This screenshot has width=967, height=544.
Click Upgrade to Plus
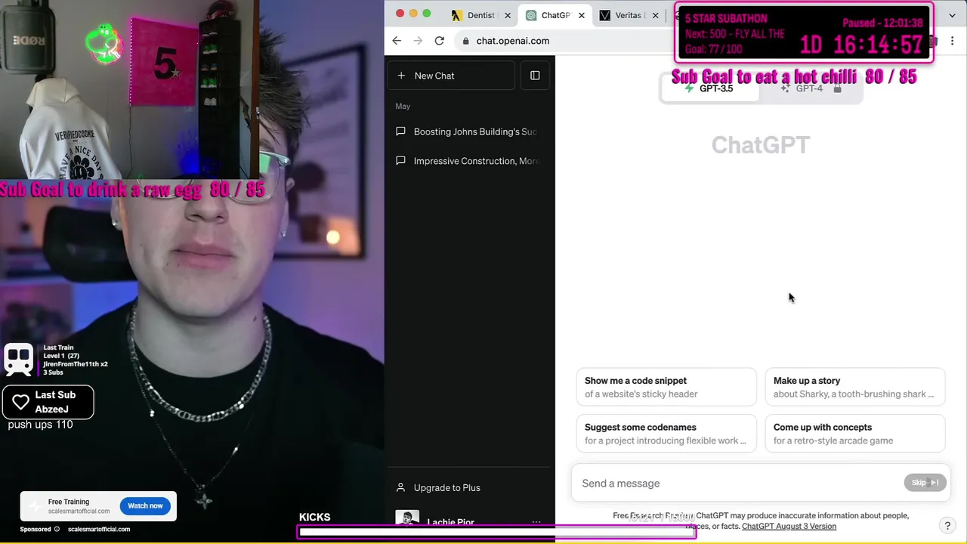tap(469, 487)
